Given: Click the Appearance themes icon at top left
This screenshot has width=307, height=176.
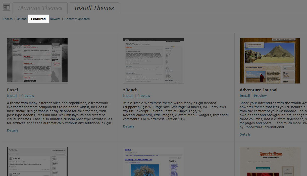Looking at the screenshot, I should click(x=6, y=7).
